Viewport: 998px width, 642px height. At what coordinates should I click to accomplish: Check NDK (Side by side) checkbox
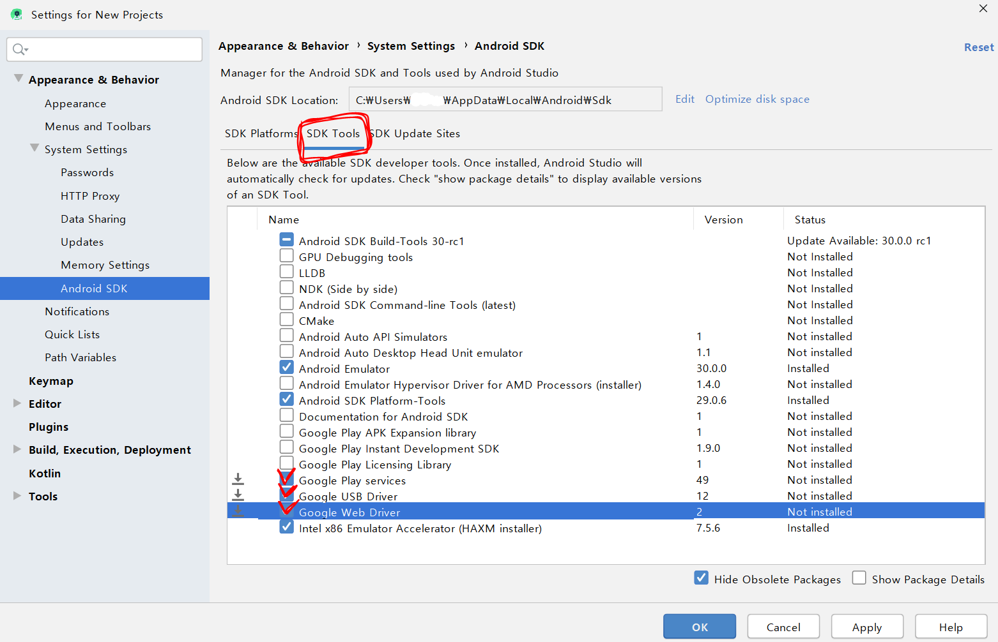[x=287, y=288]
